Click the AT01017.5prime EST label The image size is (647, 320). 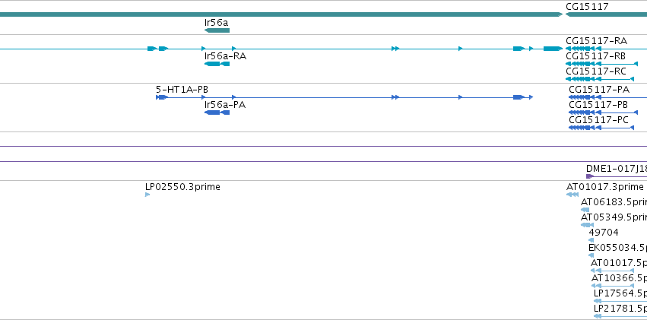coord(619,263)
